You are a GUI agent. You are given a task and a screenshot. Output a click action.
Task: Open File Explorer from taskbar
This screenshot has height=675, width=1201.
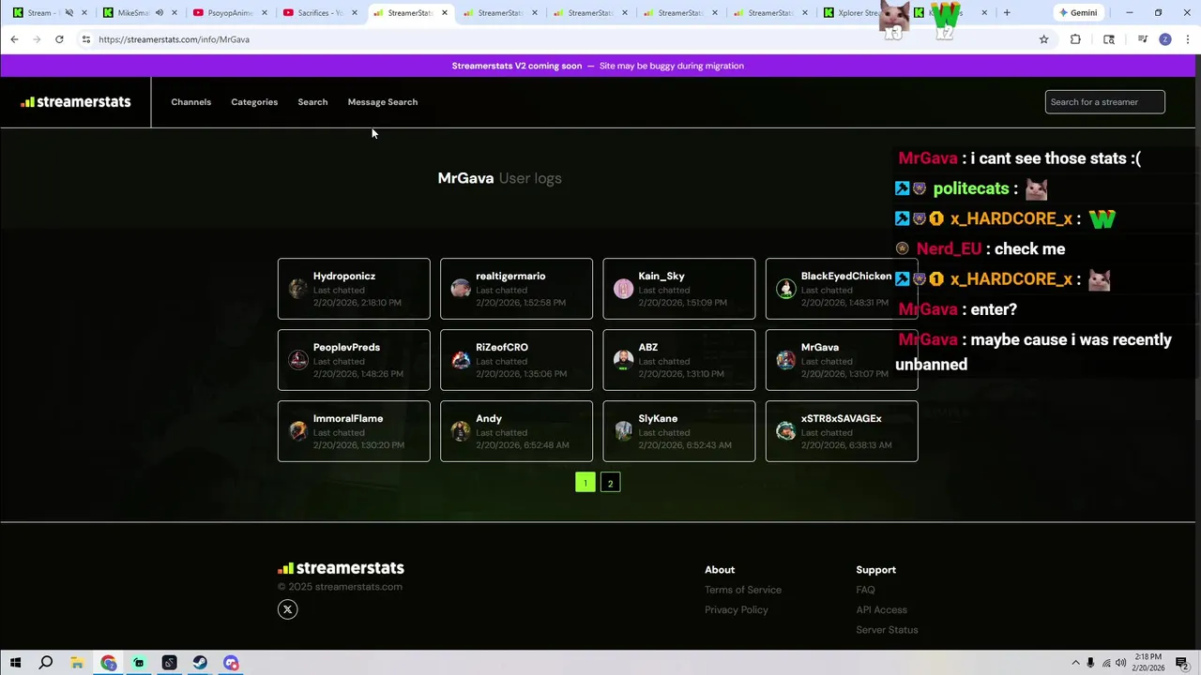77,663
